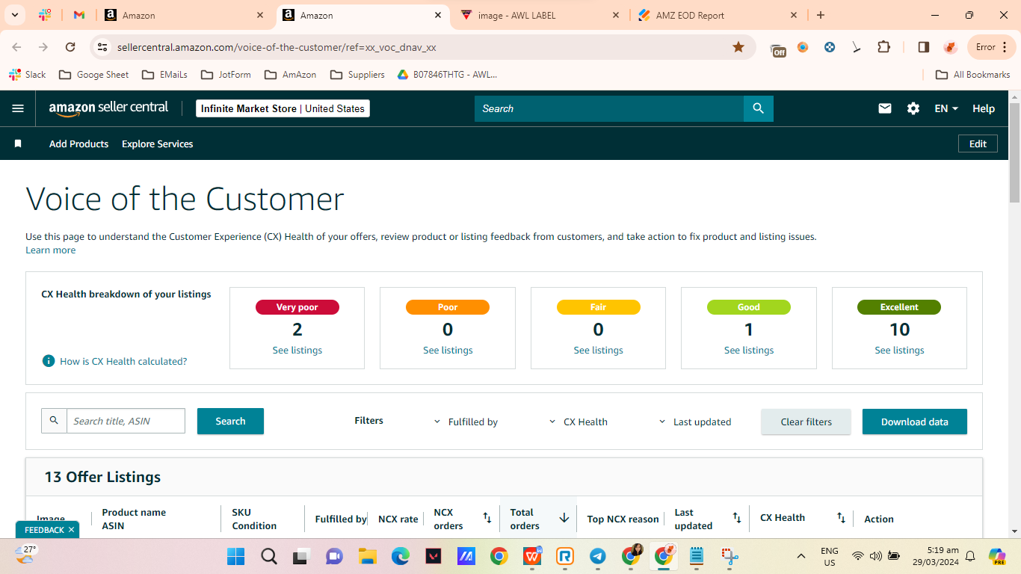Open the Chrome three-dot menu beside Error
Image resolution: width=1021 pixels, height=574 pixels.
(1005, 47)
